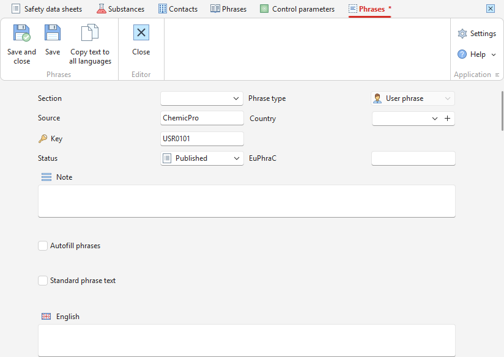504x357 pixels.
Task: Click the vertical scrollbar thumb
Action: tap(502, 111)
